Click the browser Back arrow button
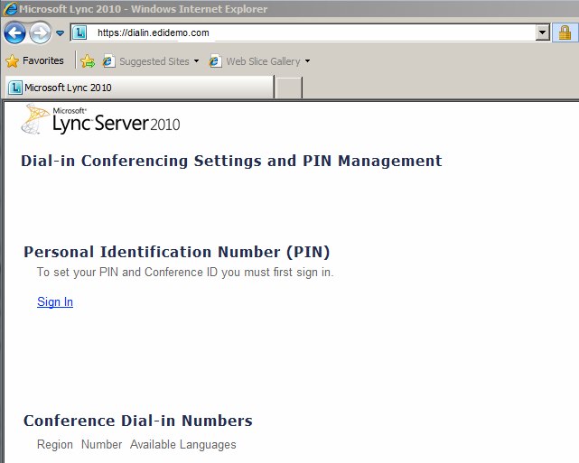This screenshot has width=579, height=463. point(14,33)
